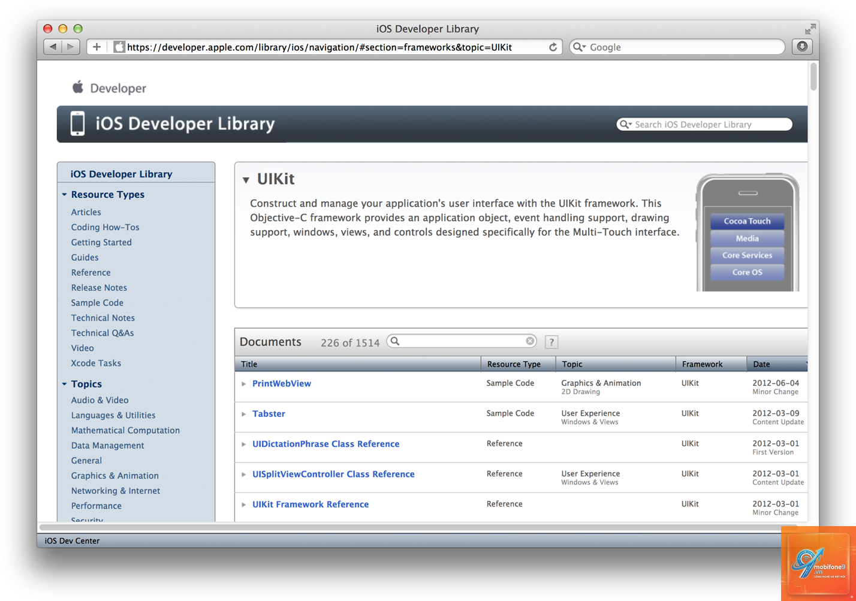This screenshot has width=856, height=601.
Task: Filter by Reference in the sidebar
Action: (x=91, y=273)
